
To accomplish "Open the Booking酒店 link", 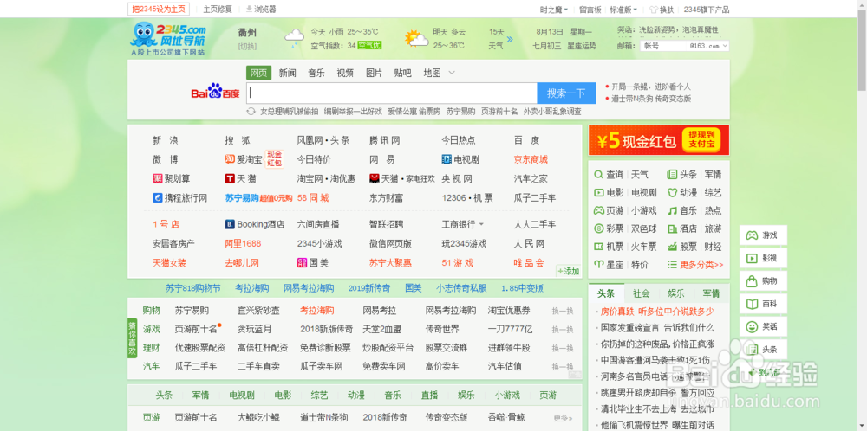I will 255,225.
